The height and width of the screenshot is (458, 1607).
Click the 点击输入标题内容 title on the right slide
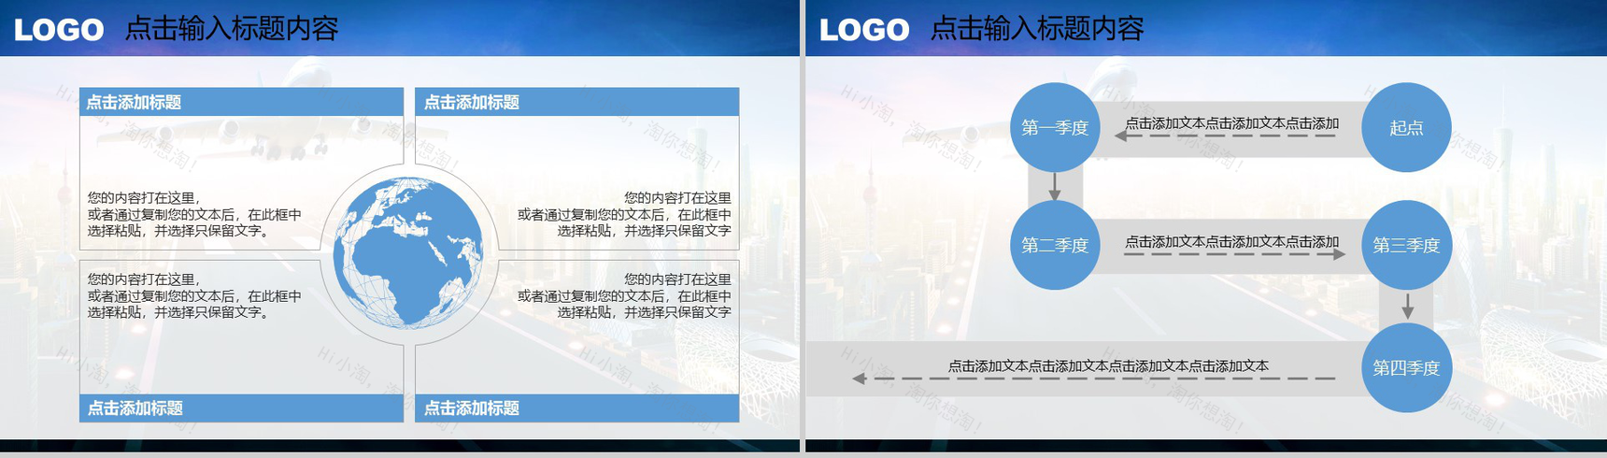(1036, 29)
